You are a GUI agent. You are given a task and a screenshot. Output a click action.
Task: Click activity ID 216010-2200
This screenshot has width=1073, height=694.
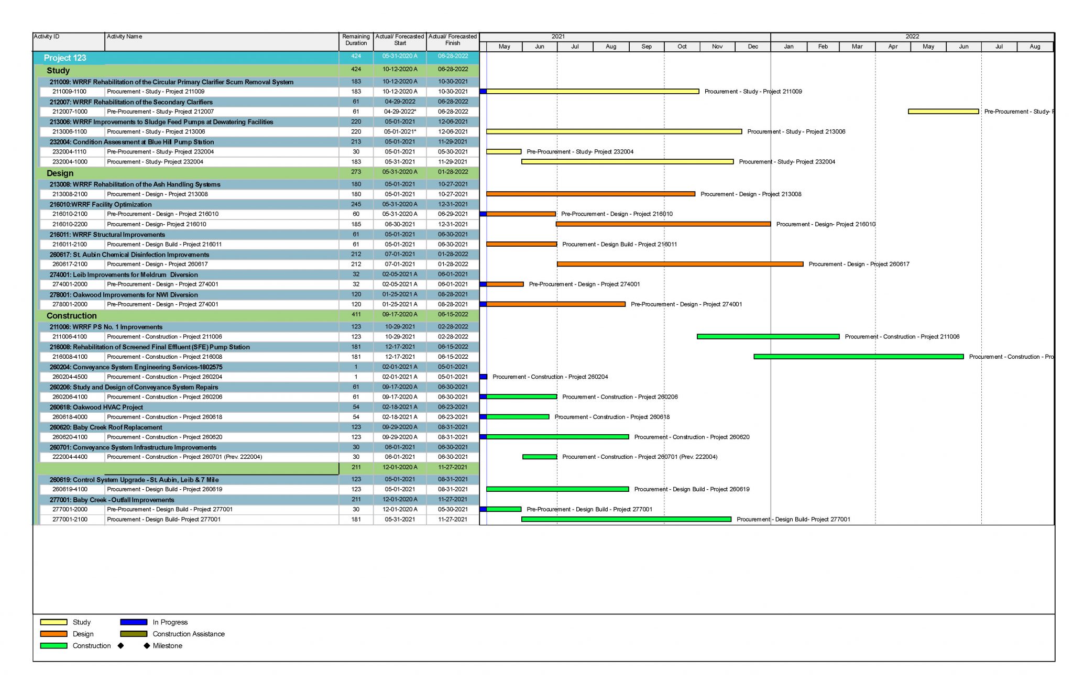(70, 224)
